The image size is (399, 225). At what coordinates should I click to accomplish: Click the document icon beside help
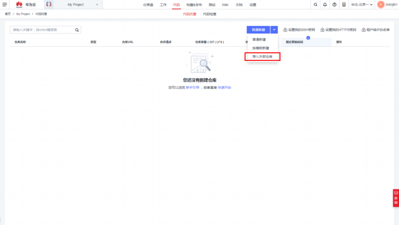344,4
